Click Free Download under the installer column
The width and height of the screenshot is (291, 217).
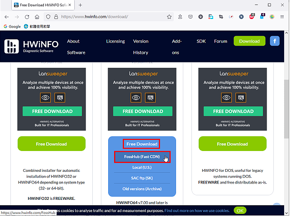pos(52,144)
